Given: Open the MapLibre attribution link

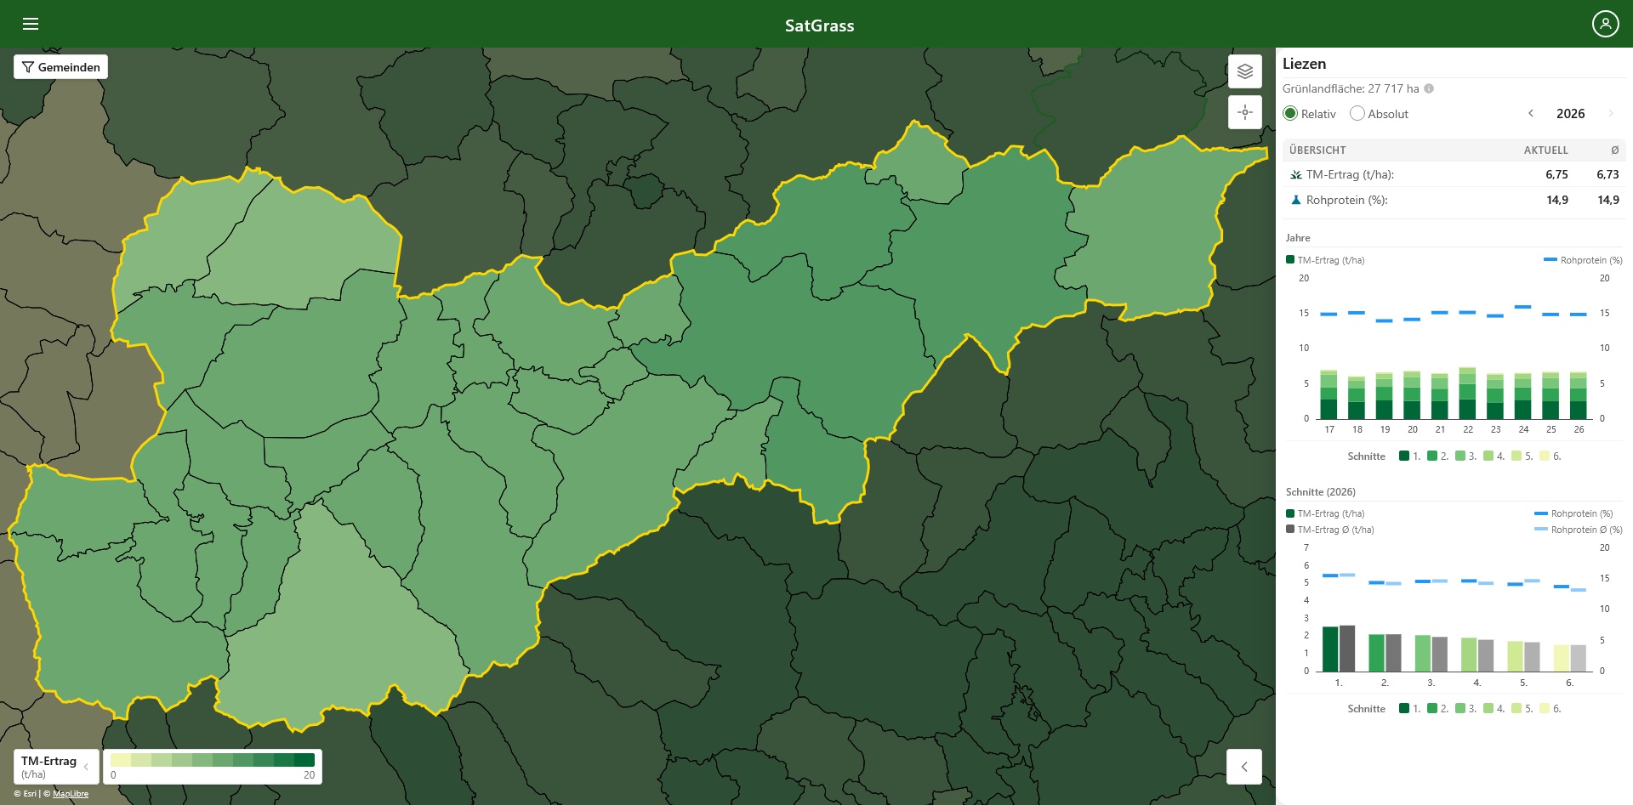Looking at the screenshot, I should point(71,794).
